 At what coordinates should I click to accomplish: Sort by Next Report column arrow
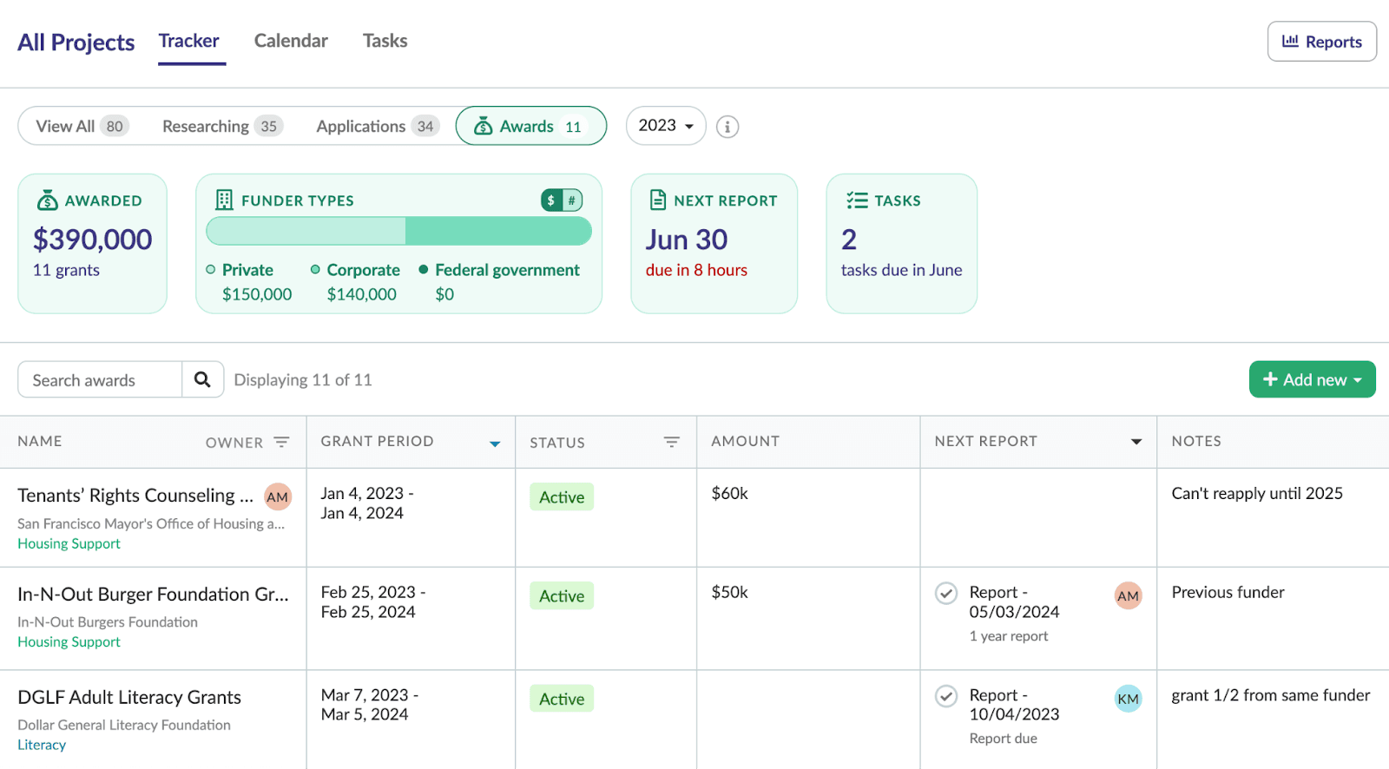[x=1136, y=442]
